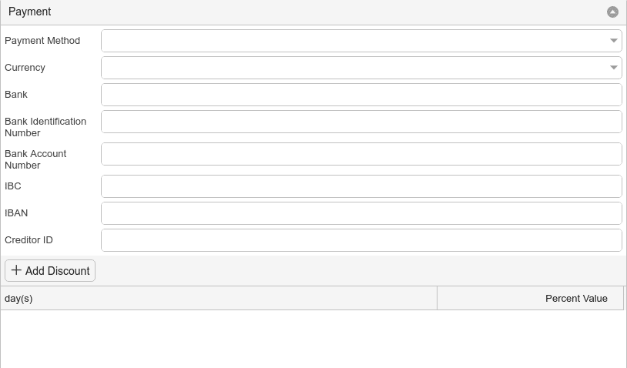Open the Payment Method dropdown arrow
Viewport: 627px width, 368px height.
[613, 40]
